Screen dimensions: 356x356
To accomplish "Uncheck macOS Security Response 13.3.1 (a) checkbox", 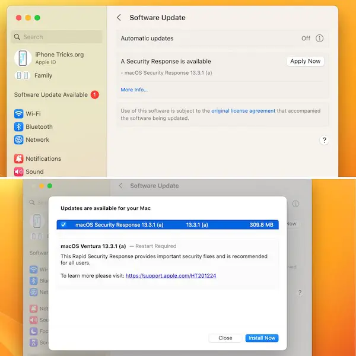I will [63, 225].
